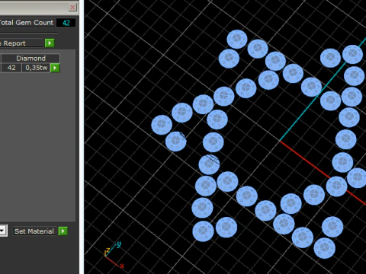Click the Report button
366x274 pixels.
21,43
